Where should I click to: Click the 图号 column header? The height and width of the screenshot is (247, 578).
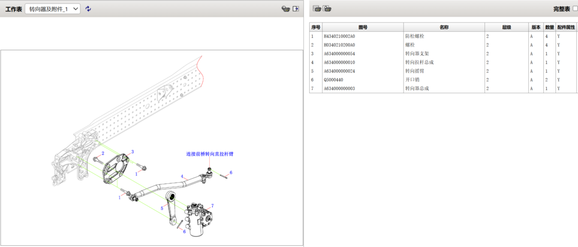(x=363, y=27)
